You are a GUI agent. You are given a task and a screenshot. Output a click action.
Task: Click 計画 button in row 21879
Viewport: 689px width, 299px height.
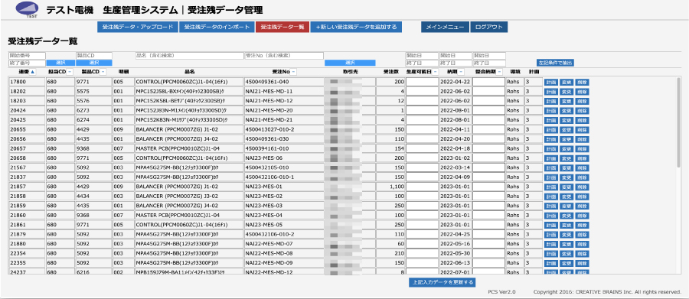pyautogui.click(x=551, y=235)
